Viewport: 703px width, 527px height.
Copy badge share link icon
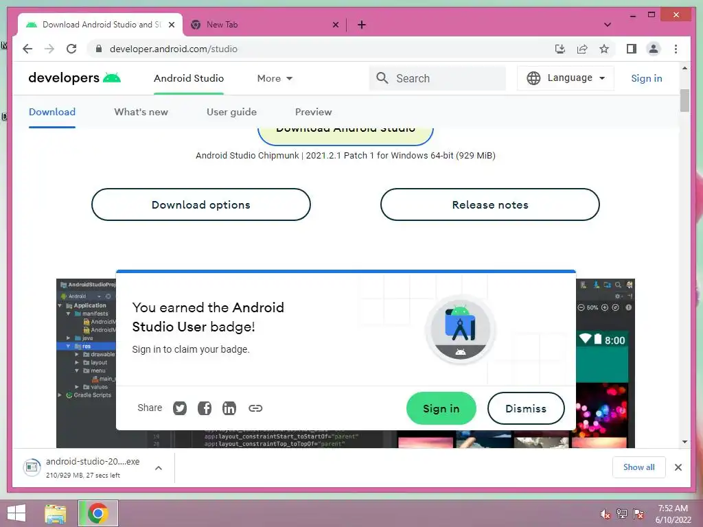(255, 408)
